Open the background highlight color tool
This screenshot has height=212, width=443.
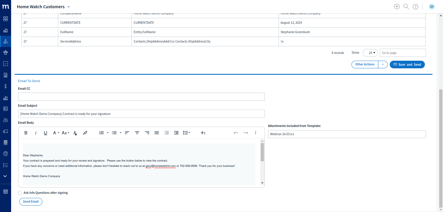85,133
